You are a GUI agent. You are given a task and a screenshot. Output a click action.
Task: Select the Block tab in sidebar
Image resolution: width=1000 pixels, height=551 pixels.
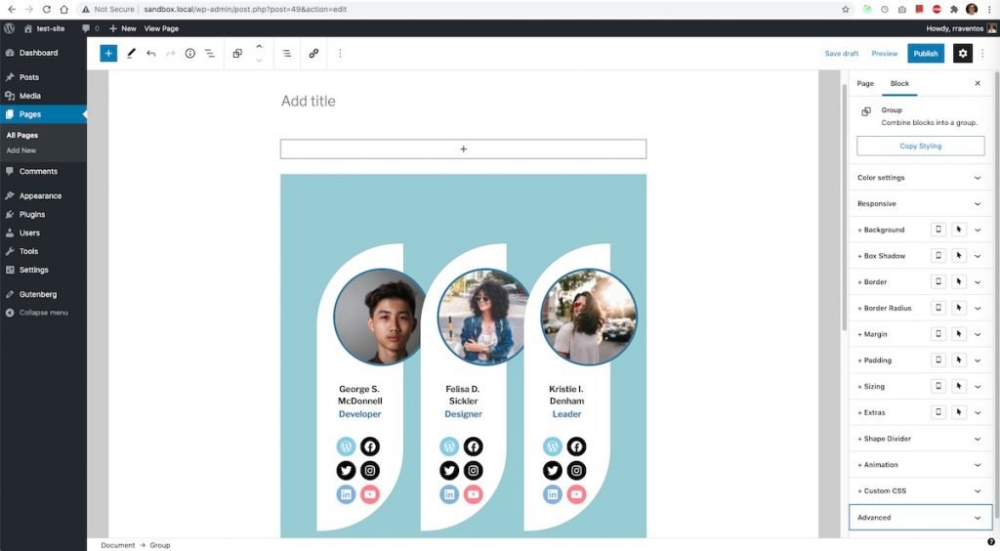click(899, 84)
